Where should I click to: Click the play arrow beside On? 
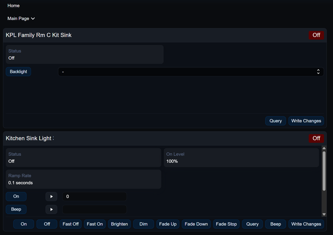click(51, 197)
